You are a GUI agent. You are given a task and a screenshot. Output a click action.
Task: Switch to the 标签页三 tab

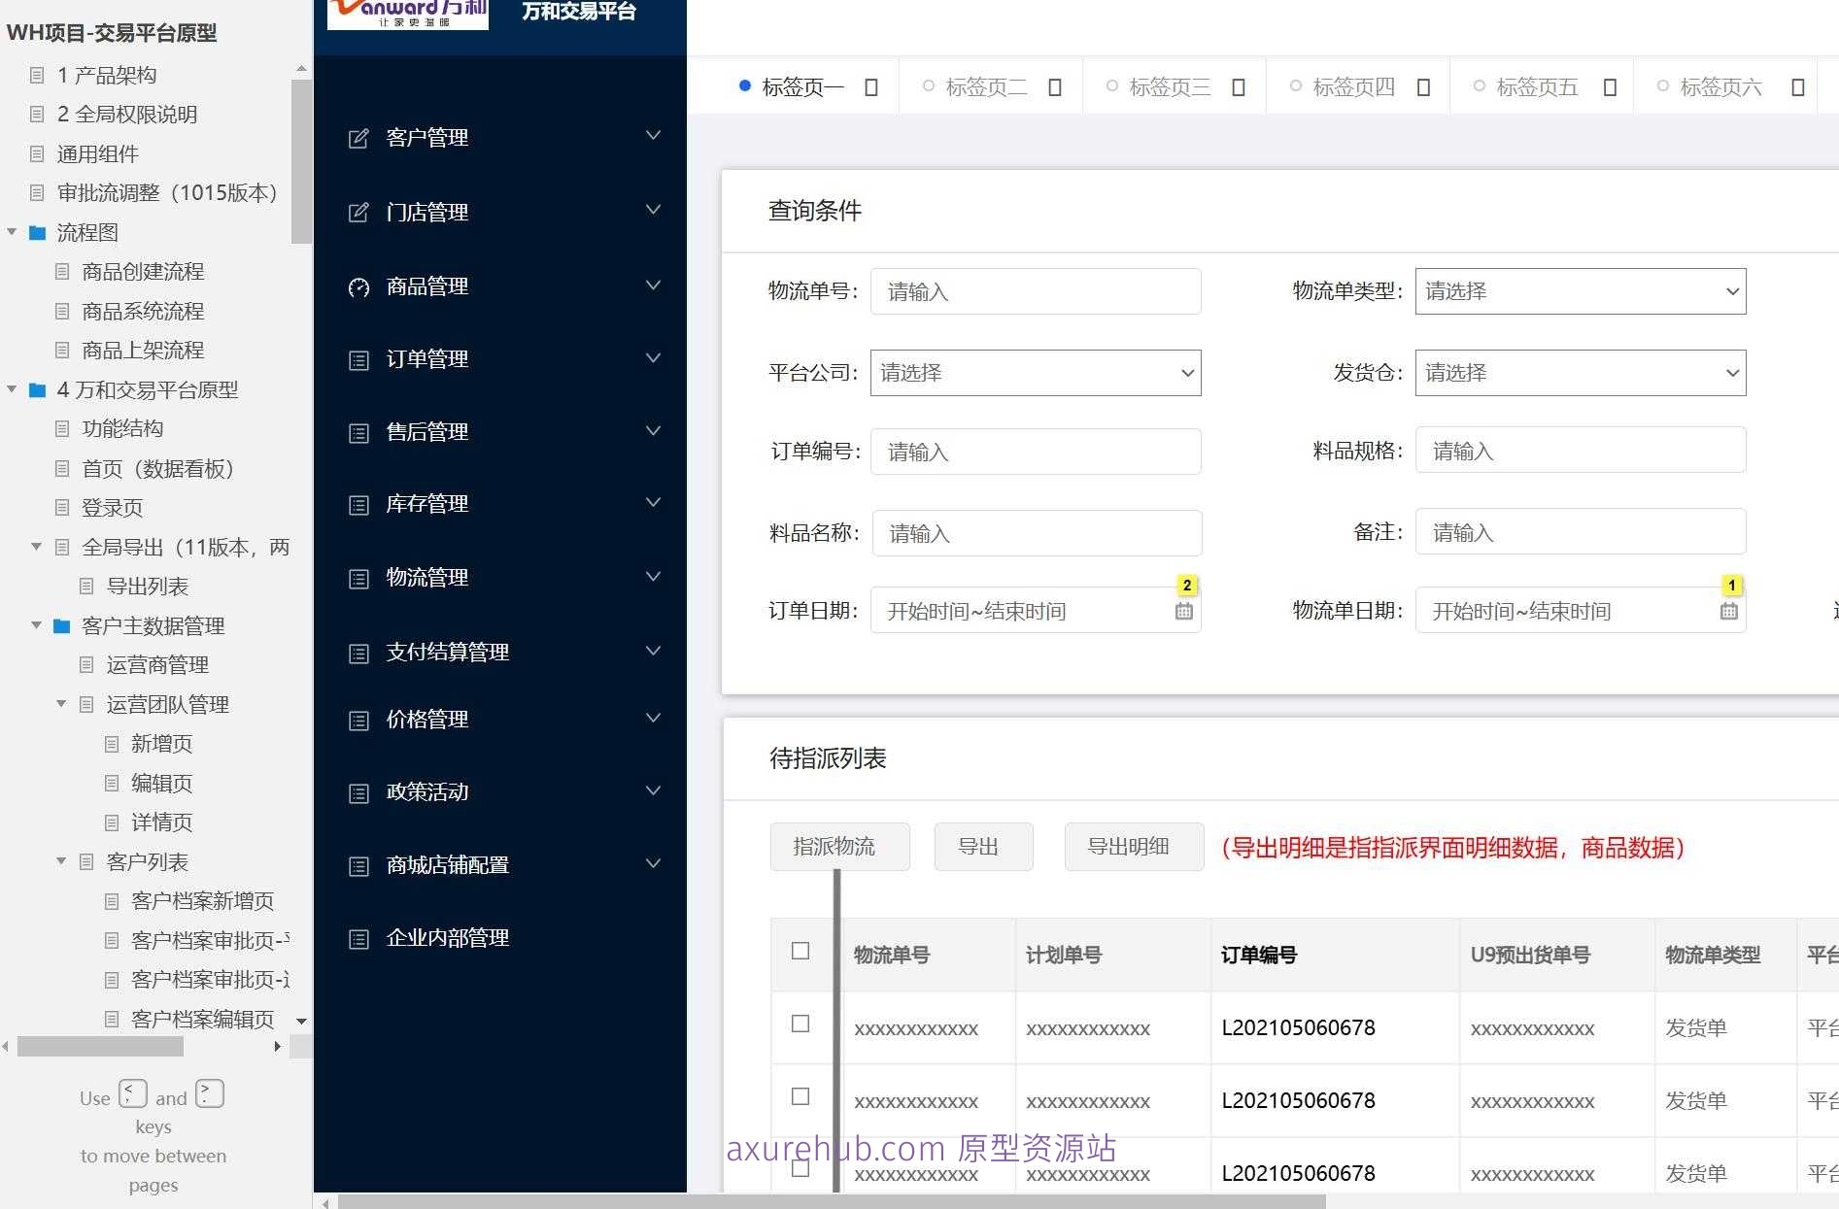(x=1170, y=86)
